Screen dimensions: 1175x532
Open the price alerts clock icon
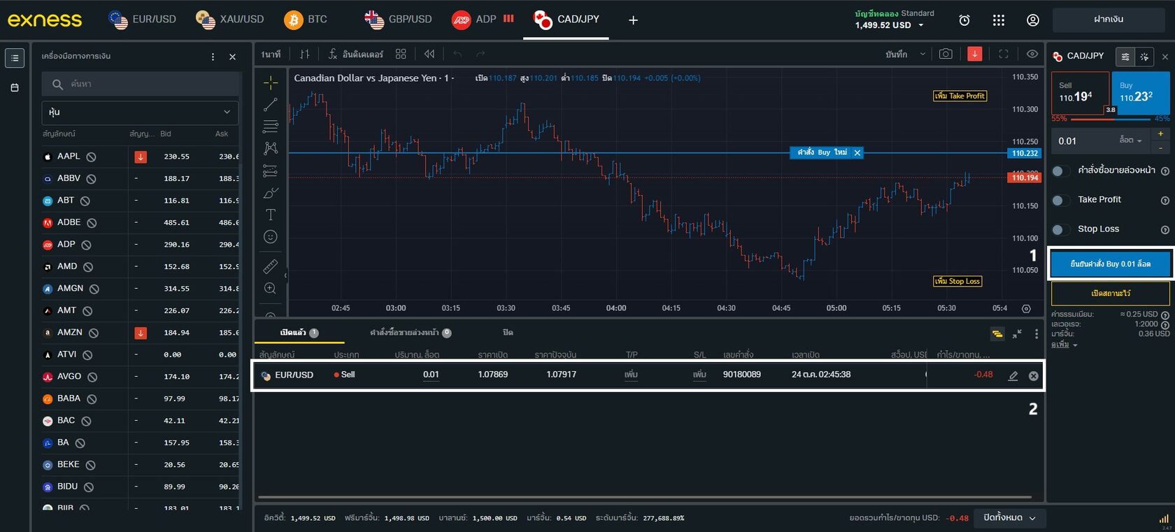pos(964,20)
